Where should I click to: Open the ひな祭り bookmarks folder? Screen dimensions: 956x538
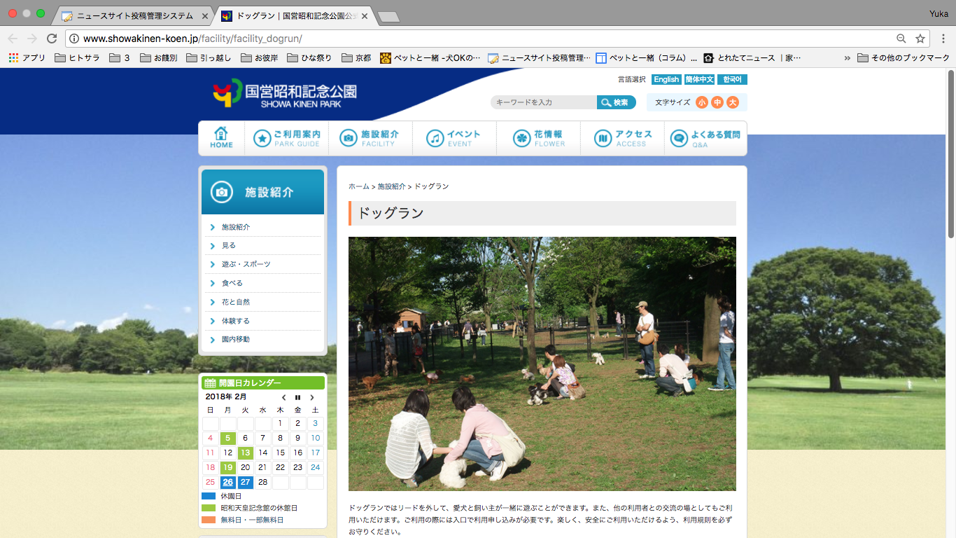click(x=309, y=58)
